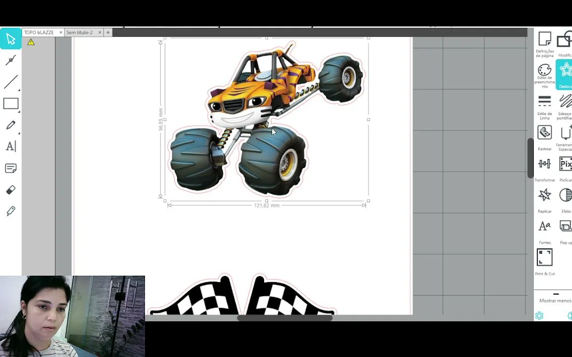Open the Replicar panel
The image size is (572, 357).
[545, 201]
